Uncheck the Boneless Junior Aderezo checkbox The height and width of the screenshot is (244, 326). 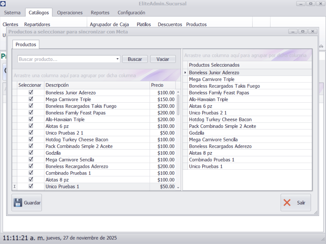(31, 92)
